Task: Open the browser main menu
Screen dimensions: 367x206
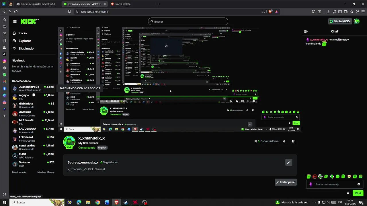Action: pyautogui.click(x=363, y=12)
